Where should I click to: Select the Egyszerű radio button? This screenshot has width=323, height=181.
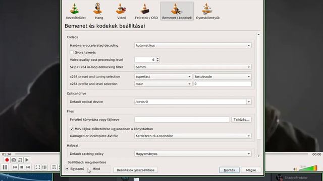click(67, 169)
